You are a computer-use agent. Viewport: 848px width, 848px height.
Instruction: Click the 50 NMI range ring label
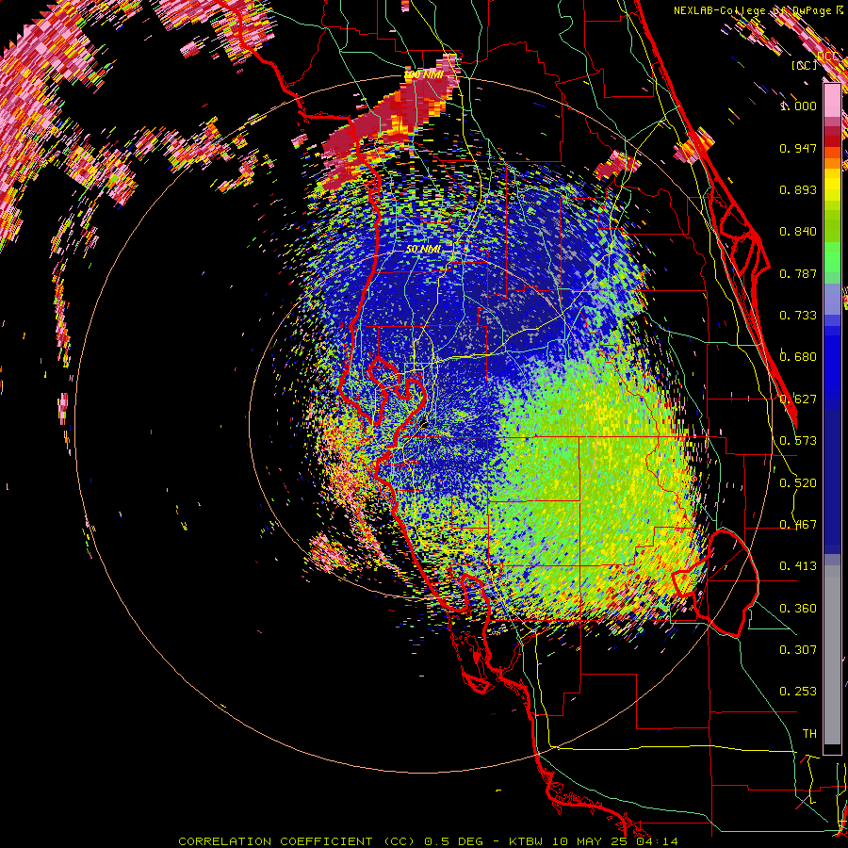423,249
